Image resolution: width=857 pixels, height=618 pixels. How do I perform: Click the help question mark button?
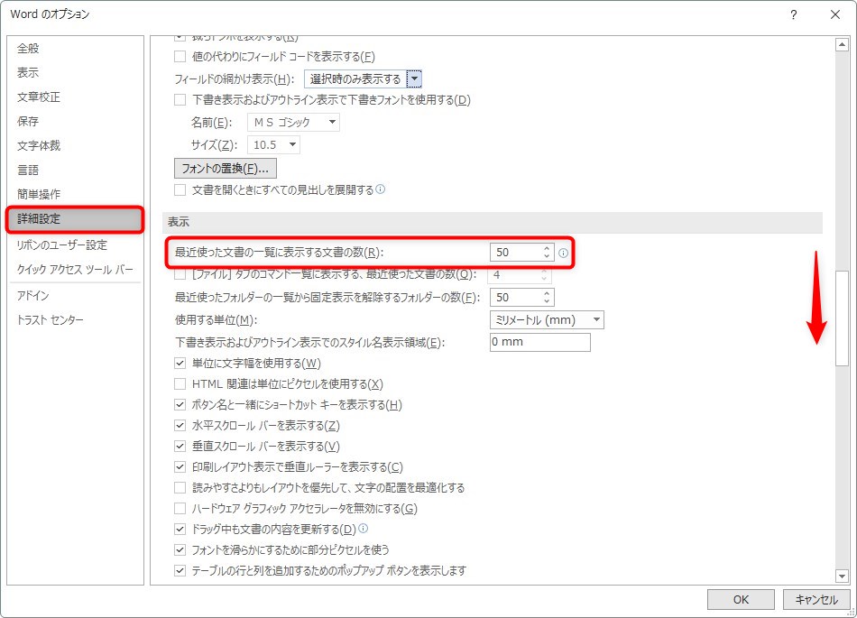point(793,14)
